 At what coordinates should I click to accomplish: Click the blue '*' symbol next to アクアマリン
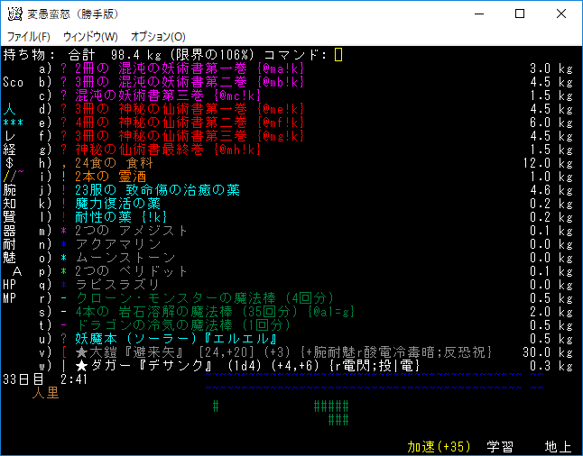click(64, 244)
